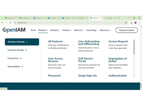Select the Workforce Identity category

22,42
